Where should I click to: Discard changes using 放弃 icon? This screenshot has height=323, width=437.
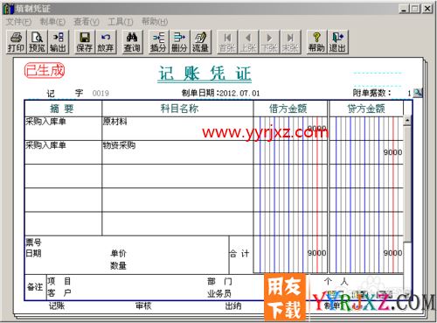(106, 42)
